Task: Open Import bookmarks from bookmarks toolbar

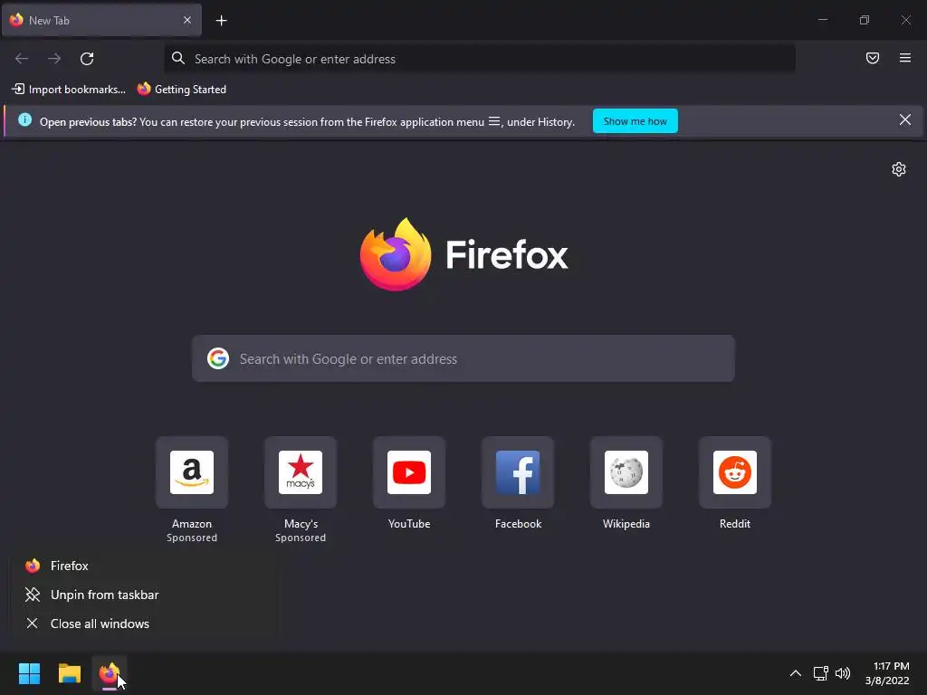Action: [69, 90]
